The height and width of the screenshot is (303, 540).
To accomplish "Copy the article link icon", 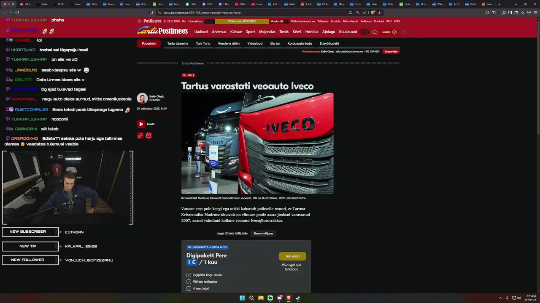I will coord(140,136).
